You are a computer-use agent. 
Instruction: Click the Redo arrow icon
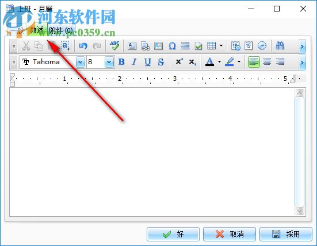click(x=97, y=46)
